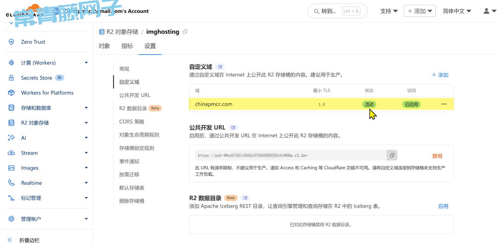Click the 活动 status badge

(369, 104)
